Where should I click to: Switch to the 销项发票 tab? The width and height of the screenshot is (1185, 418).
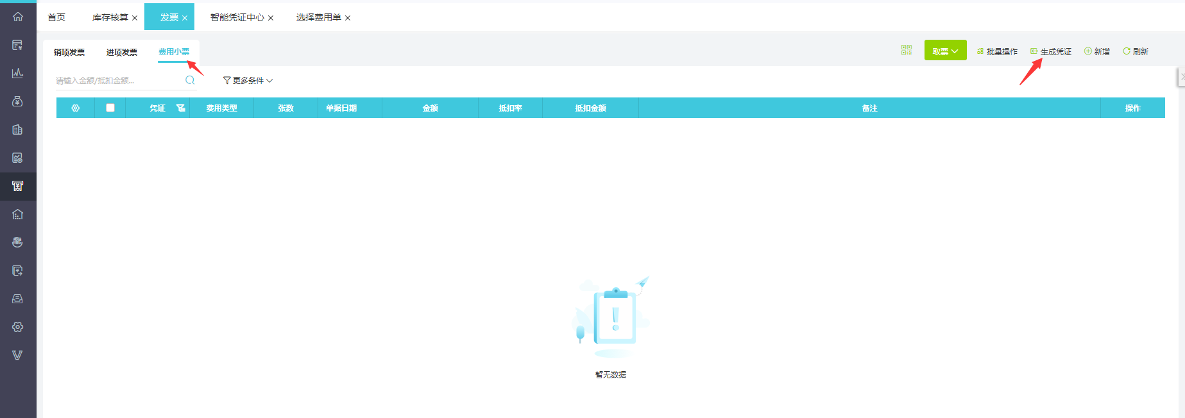[69, 53]
